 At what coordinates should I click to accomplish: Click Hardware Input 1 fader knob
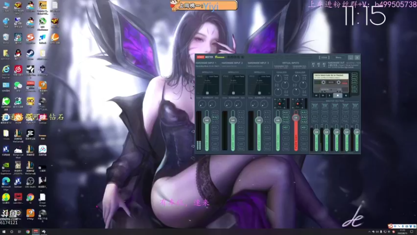206,120
